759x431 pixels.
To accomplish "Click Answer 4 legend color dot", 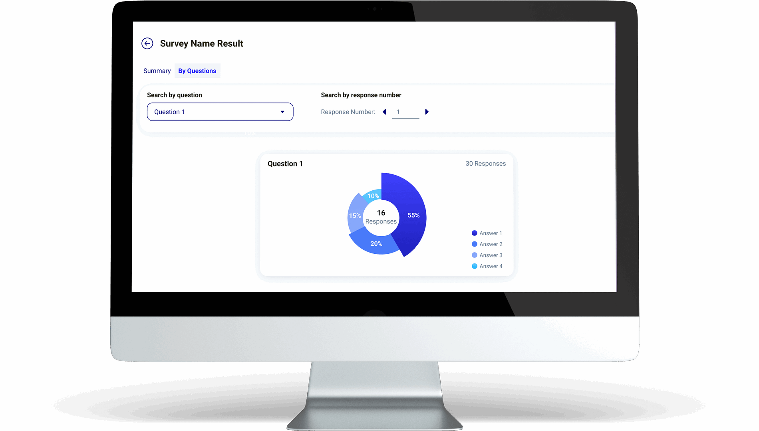I will (x=474, y=266).
